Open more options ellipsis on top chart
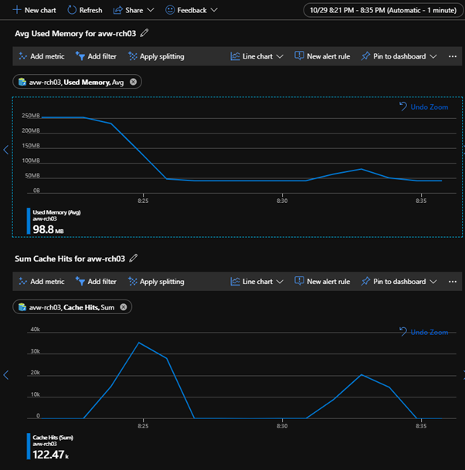Screen dimensions: 465x470 [453, 56]
